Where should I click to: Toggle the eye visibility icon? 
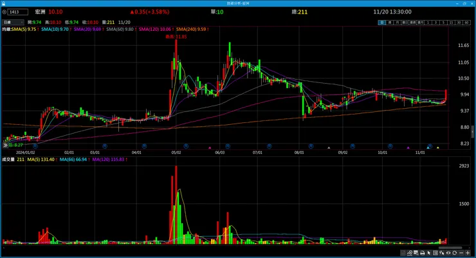click(x=448, y=253)
